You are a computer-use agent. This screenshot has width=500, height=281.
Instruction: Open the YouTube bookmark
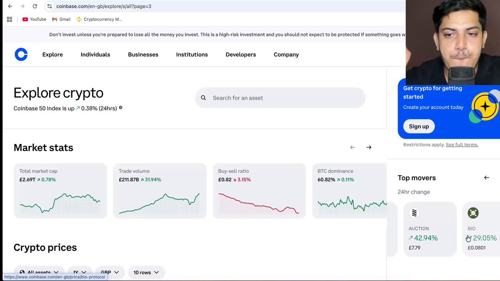pyautogui.click(x=34, y=19)
